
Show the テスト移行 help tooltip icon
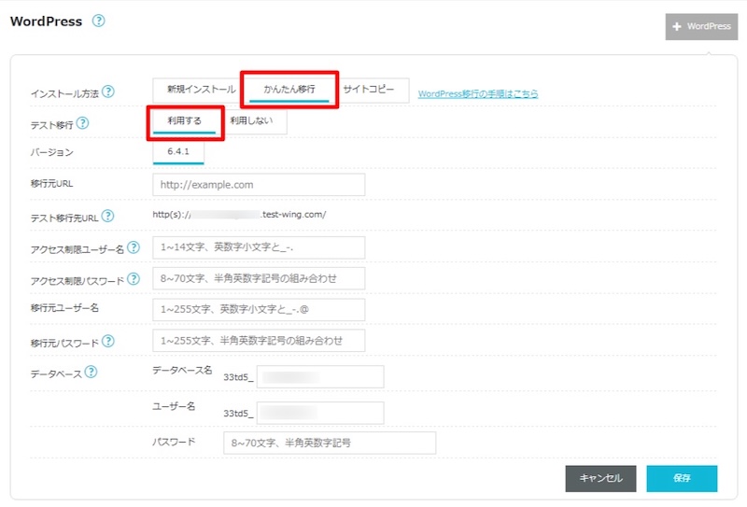82,123
